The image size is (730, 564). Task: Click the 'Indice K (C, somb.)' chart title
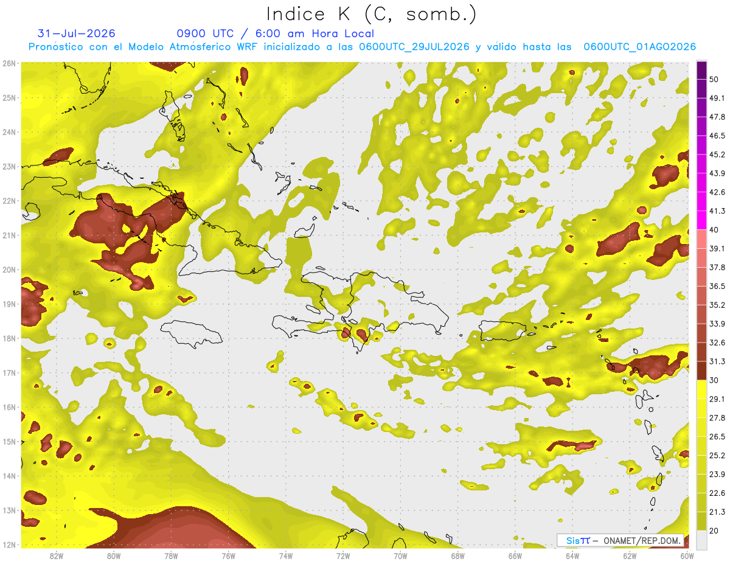(x=372, y=14)
